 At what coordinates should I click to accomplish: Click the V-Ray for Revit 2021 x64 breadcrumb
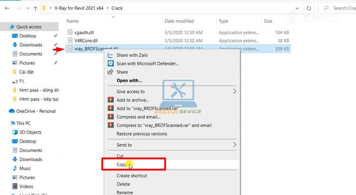pyautogui.click(x=79, y=8)
